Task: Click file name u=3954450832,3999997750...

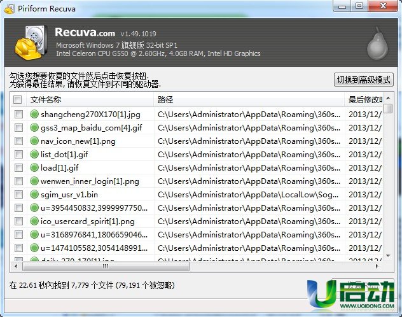Action: click(94, 208)
